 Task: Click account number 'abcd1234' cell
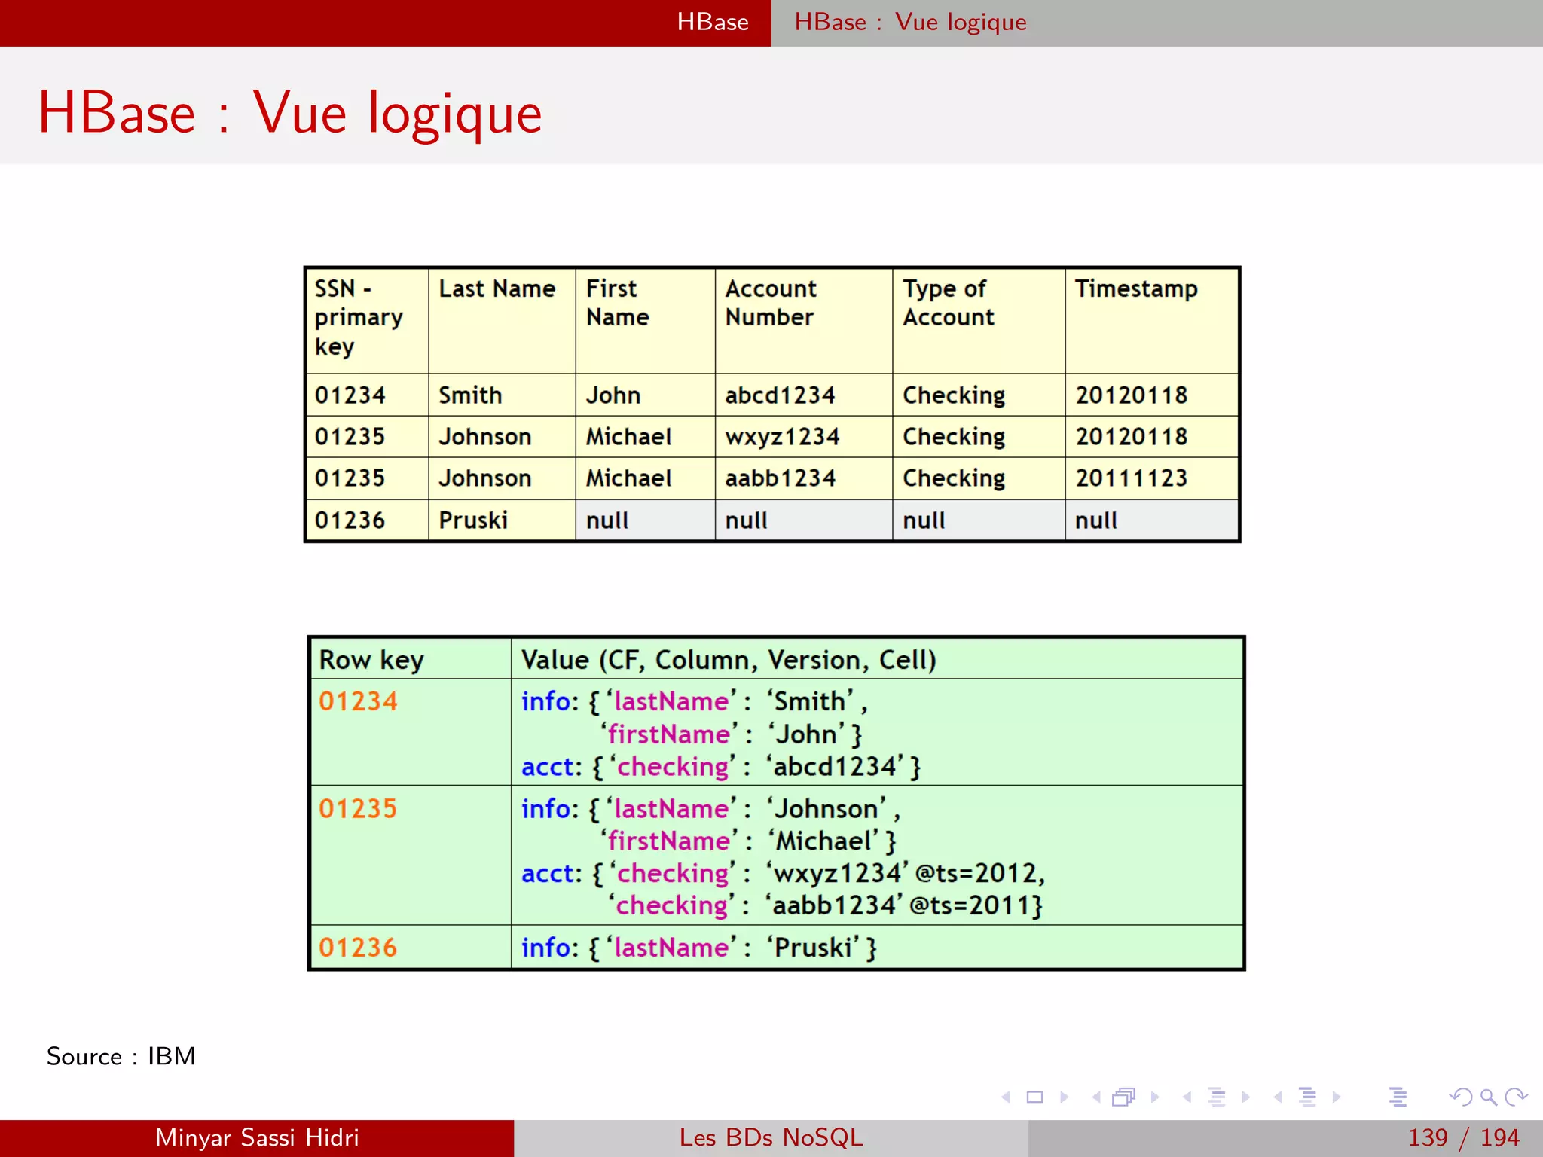tap(804, 395)
